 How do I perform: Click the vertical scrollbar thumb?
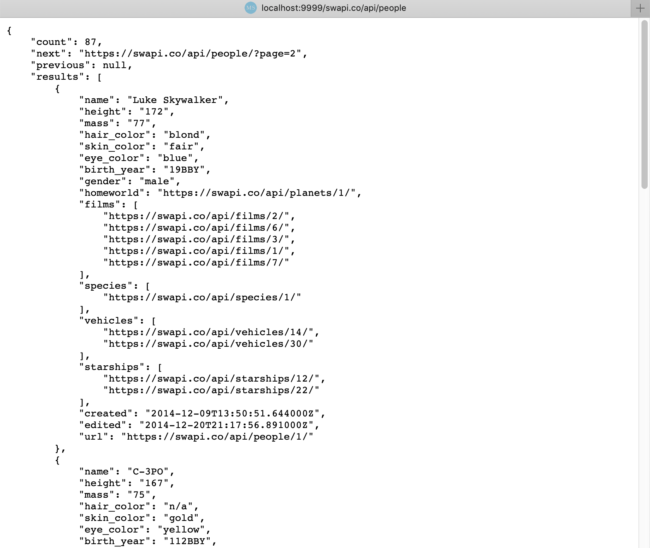pyautogui.click(x=645, y=104)
